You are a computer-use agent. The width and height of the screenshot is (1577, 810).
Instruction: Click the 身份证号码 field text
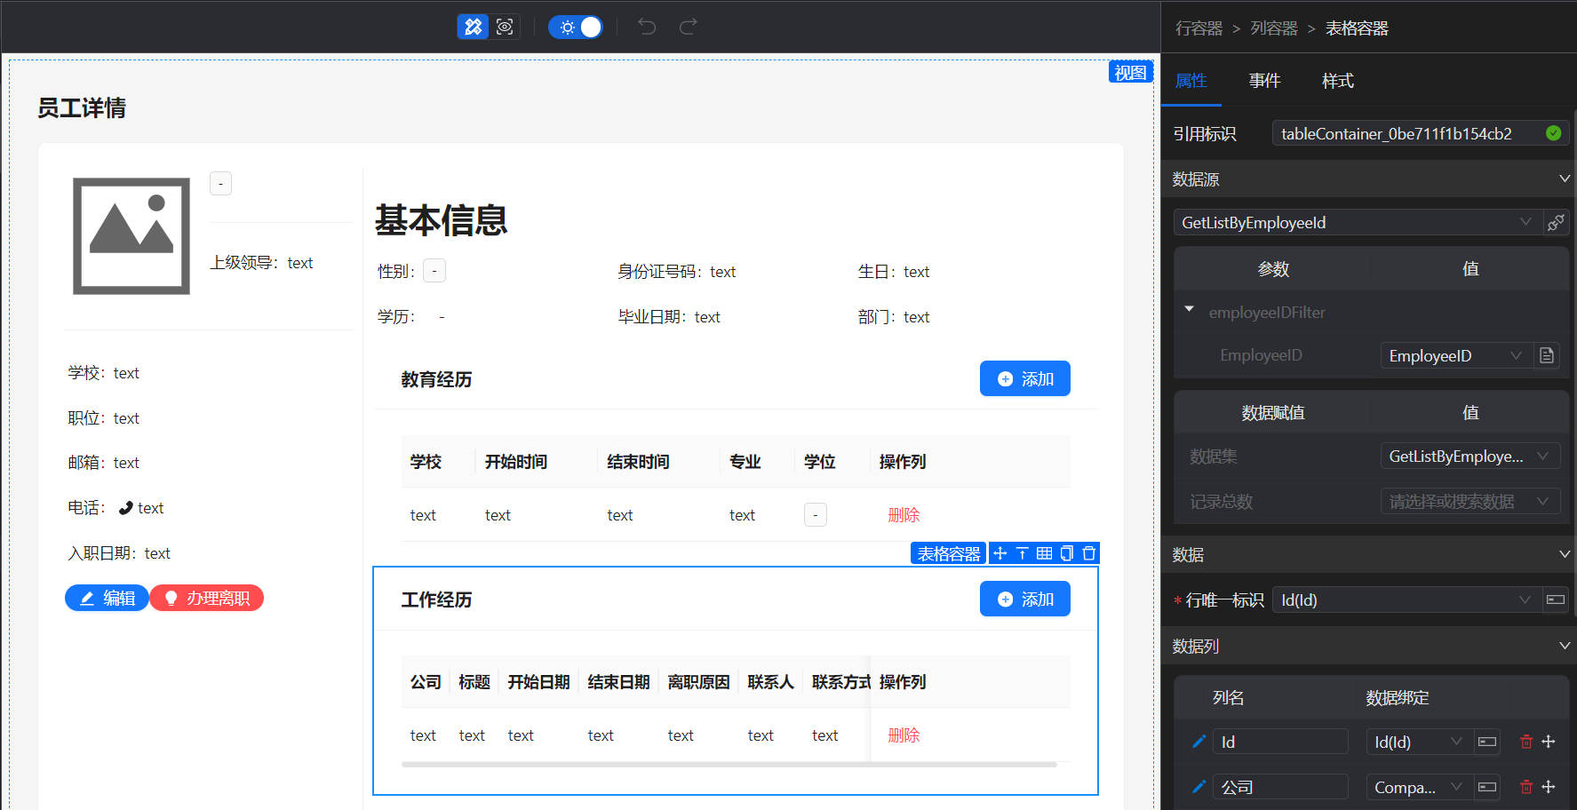coord(677,272)
